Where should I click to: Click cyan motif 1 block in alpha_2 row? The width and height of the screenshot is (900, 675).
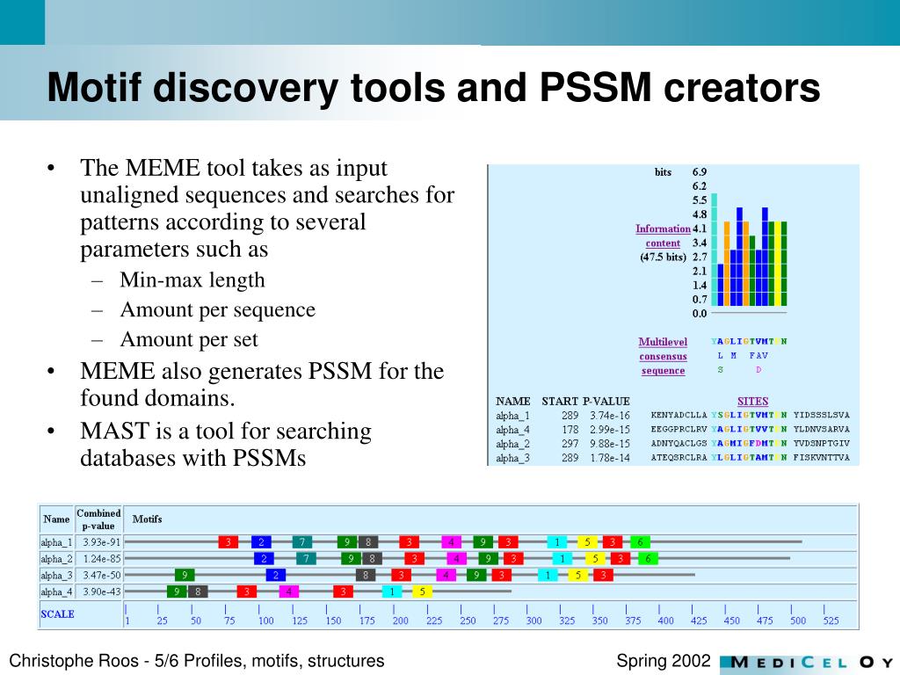[562, 558]
